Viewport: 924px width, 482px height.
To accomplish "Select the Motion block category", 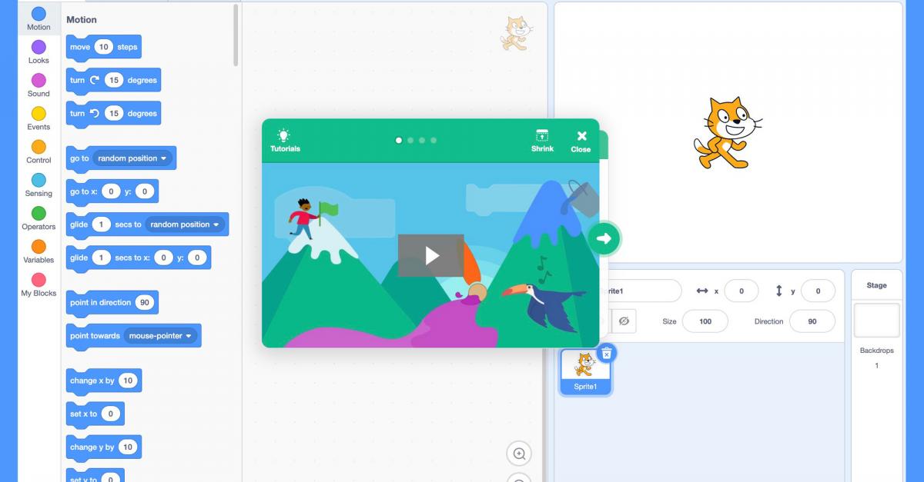I will point(38,18).
